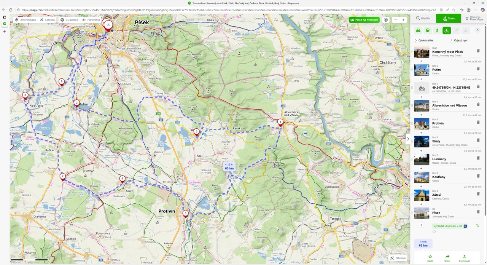Delete Skály waypoint
The image size is (487, 265).
(478, 140)
